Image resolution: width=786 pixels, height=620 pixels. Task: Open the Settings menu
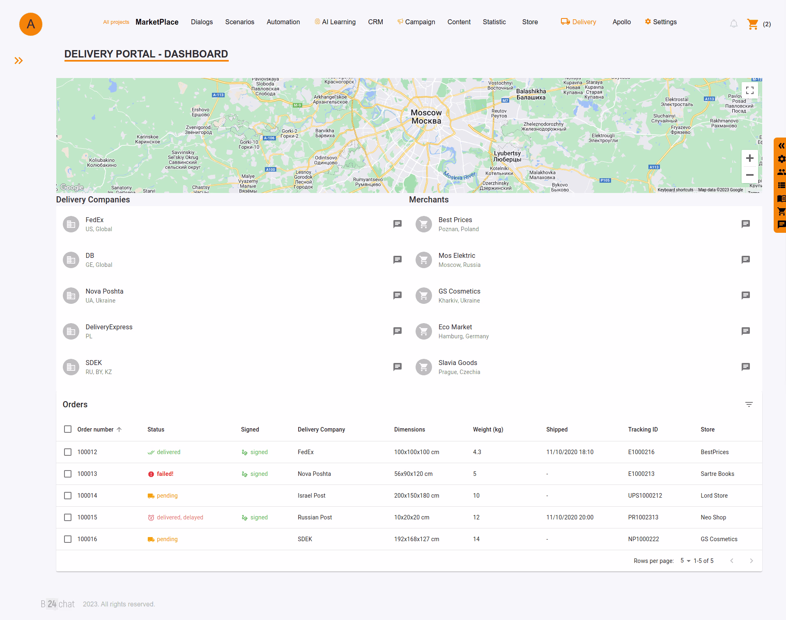[x=661, y=22]
